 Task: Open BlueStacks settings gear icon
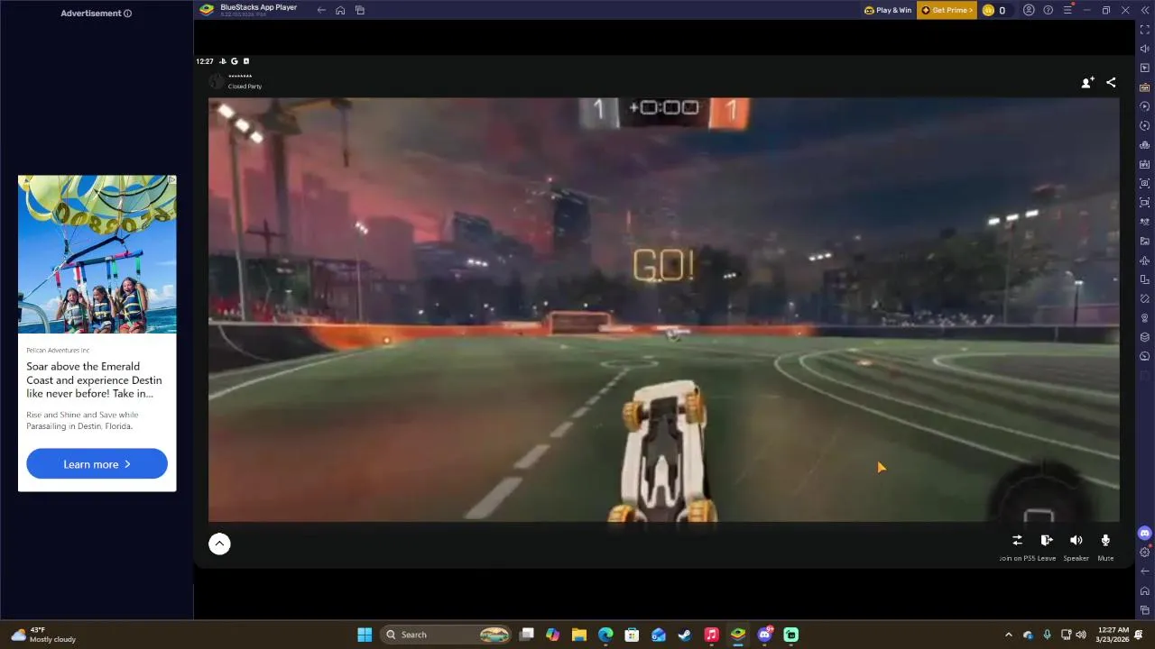pos(1145,552)
